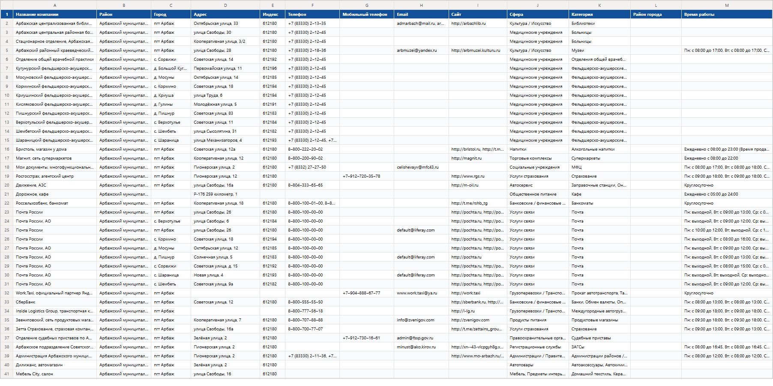Select the email 'minust@ako.kirov.ru'
Viewport: 773px width, 386px height.
tap(421, 347)
